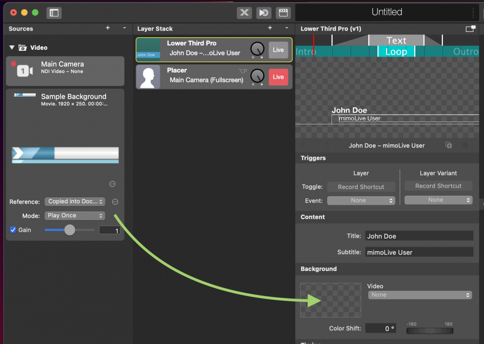Click the red status dot on Main Camera
This screenshot has height=344, width=484.
click(13, 64)
